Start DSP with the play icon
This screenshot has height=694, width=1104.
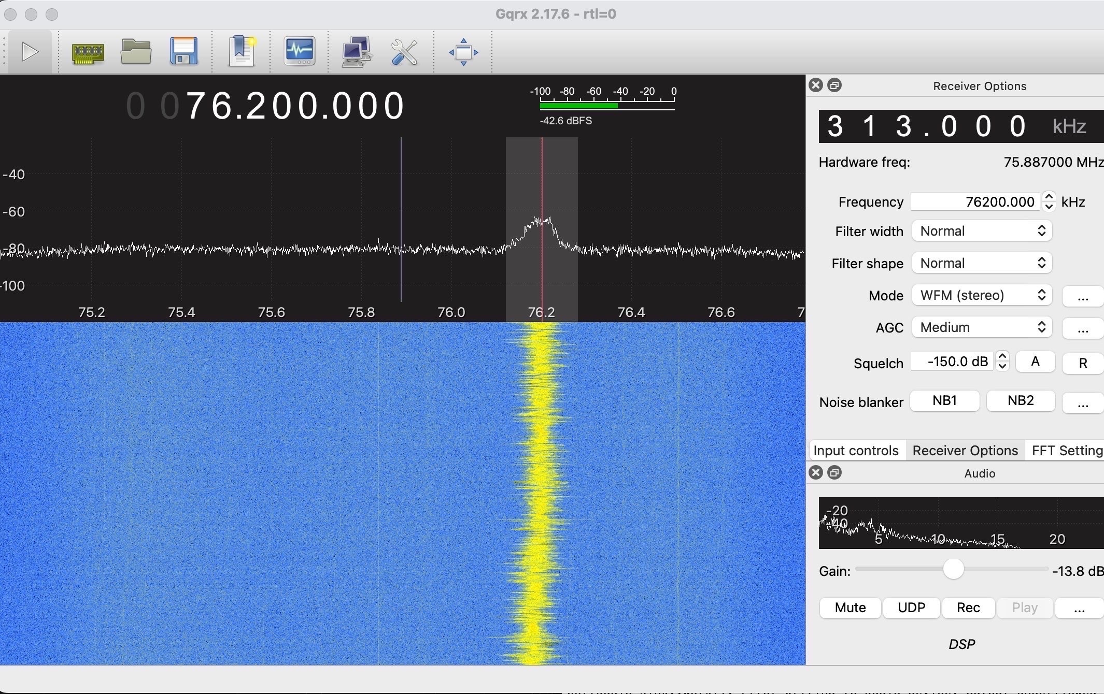(x=30, y=52)
